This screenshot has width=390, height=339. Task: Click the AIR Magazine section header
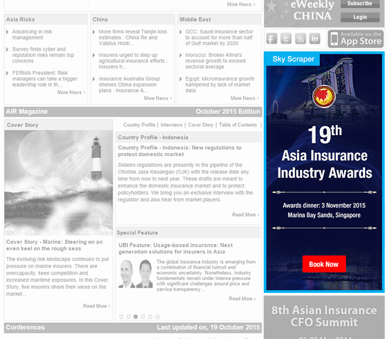pos(27,112)
